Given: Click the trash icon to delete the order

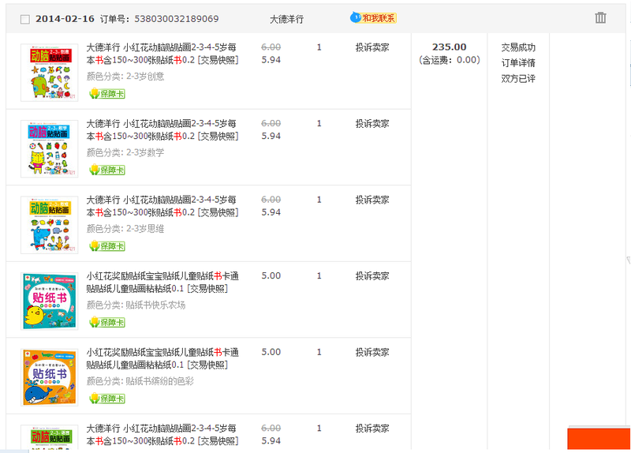Looking at the screenshot, I should point(600,17).
